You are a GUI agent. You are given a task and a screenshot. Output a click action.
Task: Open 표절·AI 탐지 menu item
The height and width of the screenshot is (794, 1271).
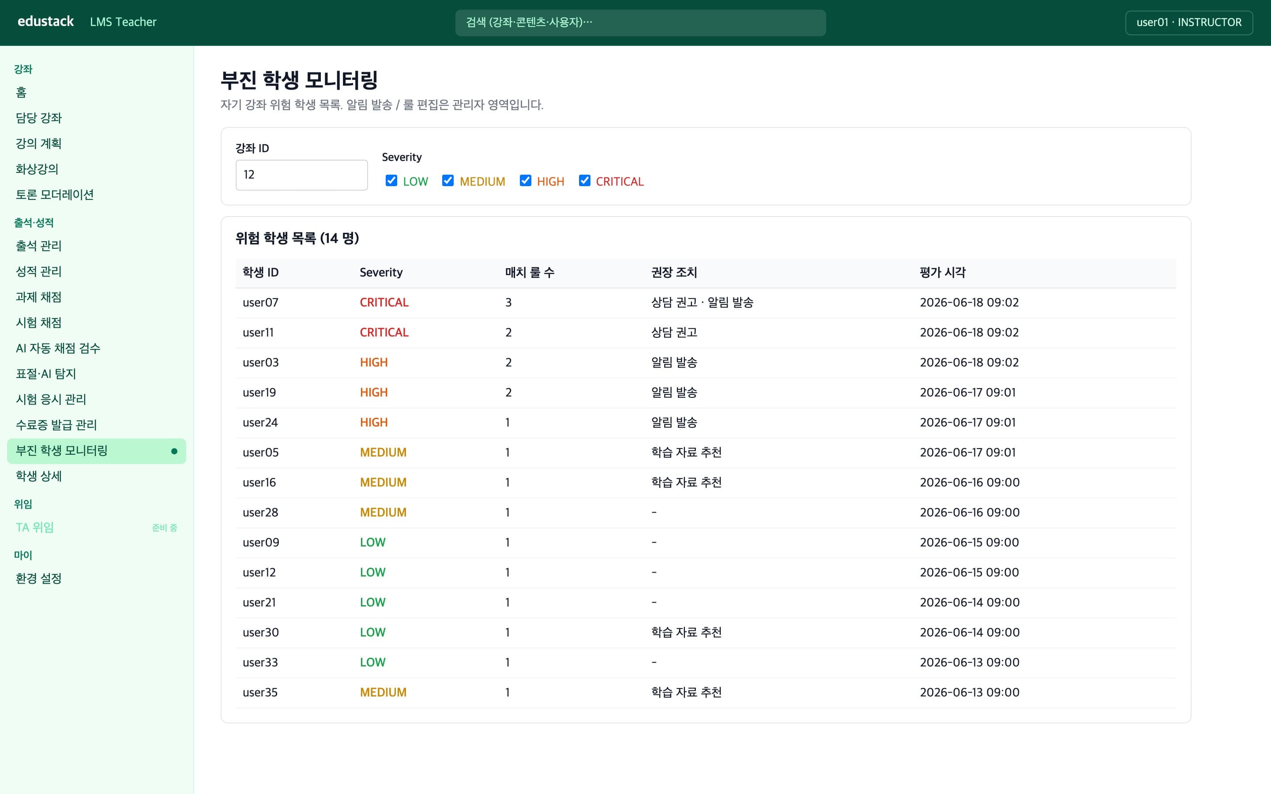(x=97, y=374)
